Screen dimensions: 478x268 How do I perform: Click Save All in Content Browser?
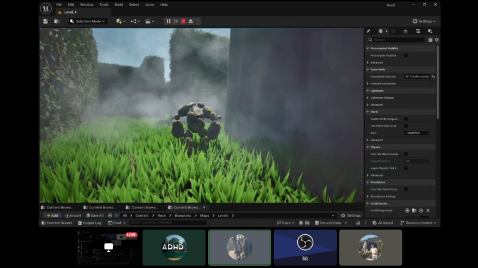(95, 215)
